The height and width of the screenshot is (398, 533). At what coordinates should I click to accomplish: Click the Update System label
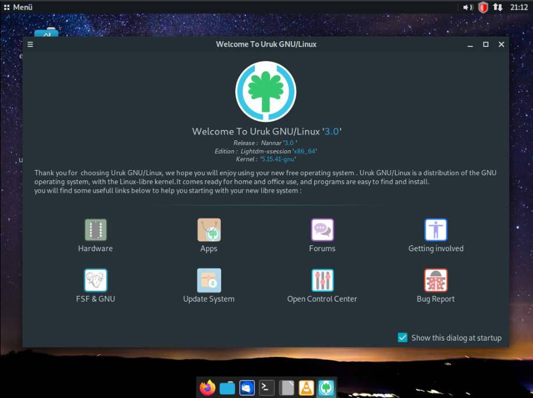[208, 299]
